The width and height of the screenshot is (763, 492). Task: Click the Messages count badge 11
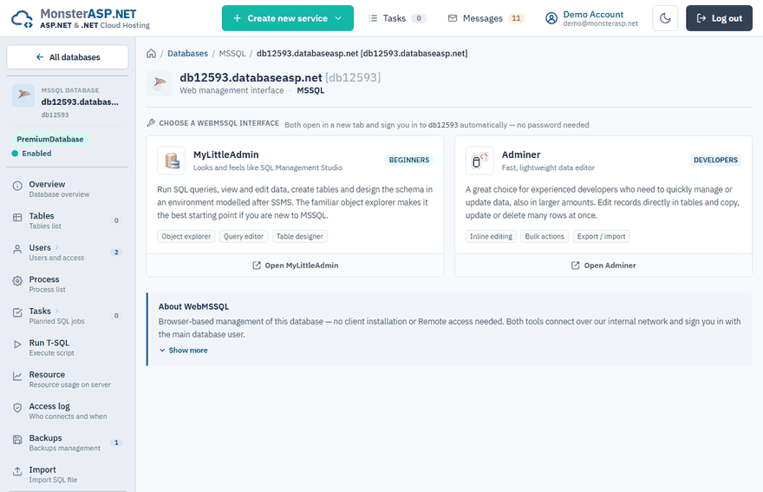[516, 18]
